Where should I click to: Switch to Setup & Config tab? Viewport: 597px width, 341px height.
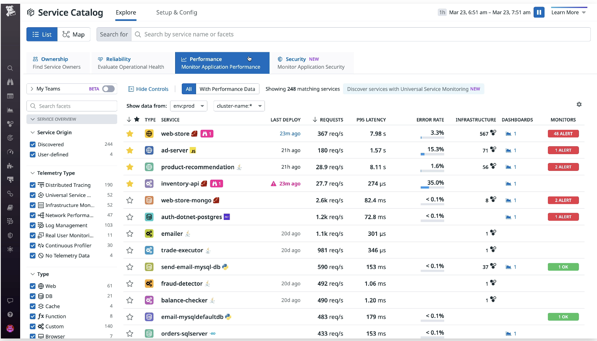click(177, 13)
